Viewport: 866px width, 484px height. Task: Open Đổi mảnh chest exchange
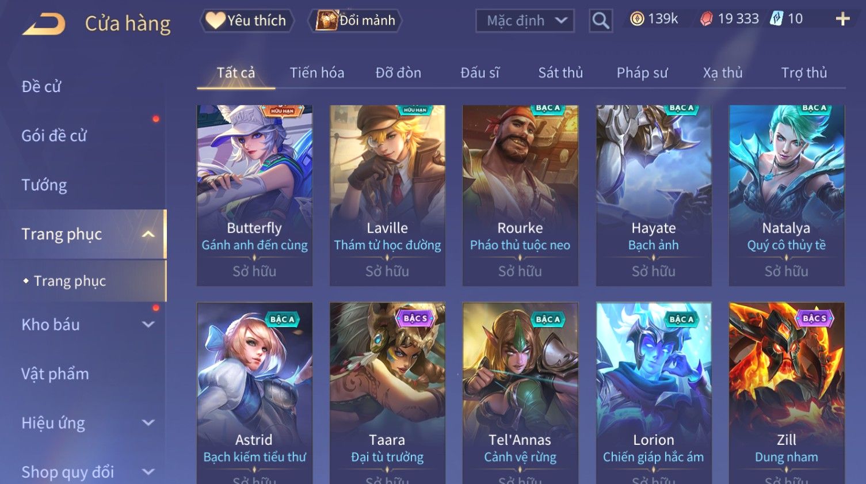pyautogui.click(x=355, y=21)
